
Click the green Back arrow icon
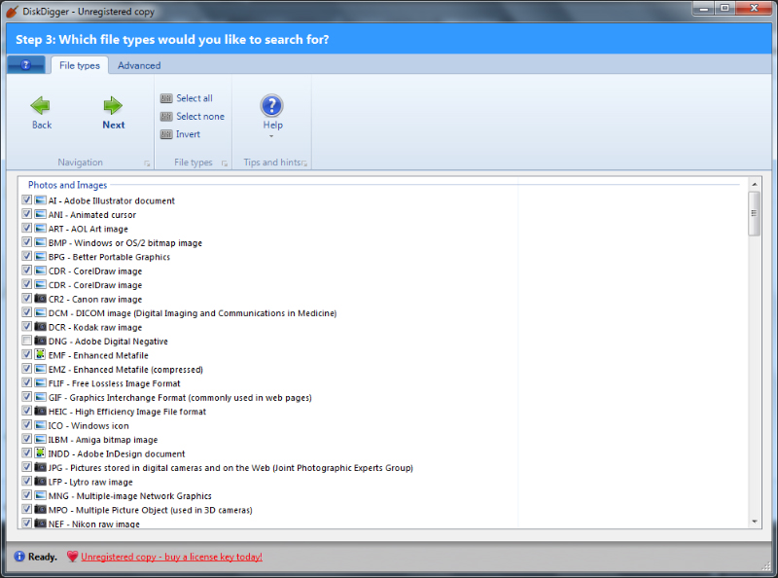click(41, 105)
